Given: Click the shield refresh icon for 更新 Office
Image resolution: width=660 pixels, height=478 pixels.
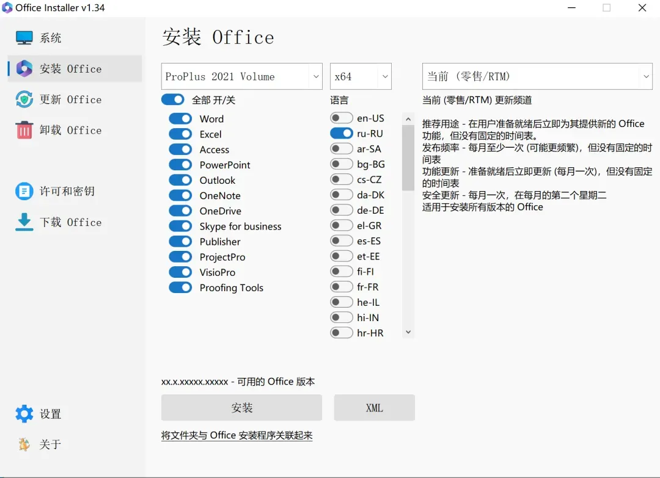Looking at the screenshot, I should [x=24, y=100].
